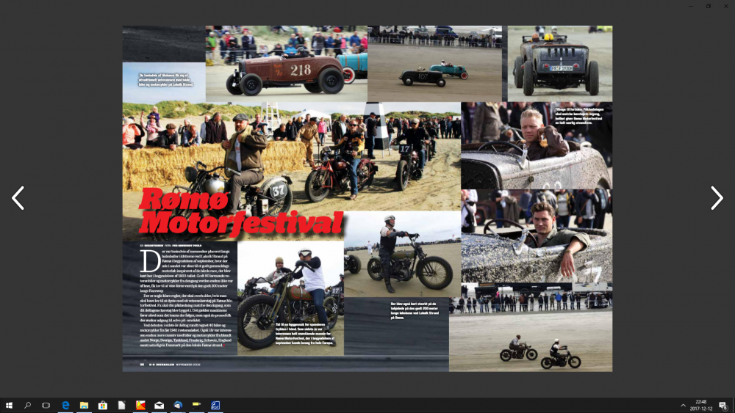Click the large drop cap D
Viewport: 735px width, 413px height.
[x=150, y=261]
